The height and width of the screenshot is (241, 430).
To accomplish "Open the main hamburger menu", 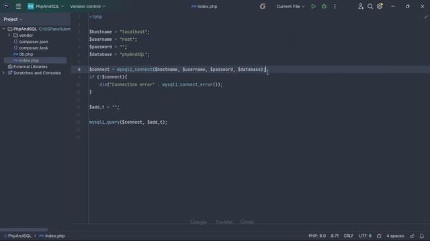I will [x=18, y=6].
